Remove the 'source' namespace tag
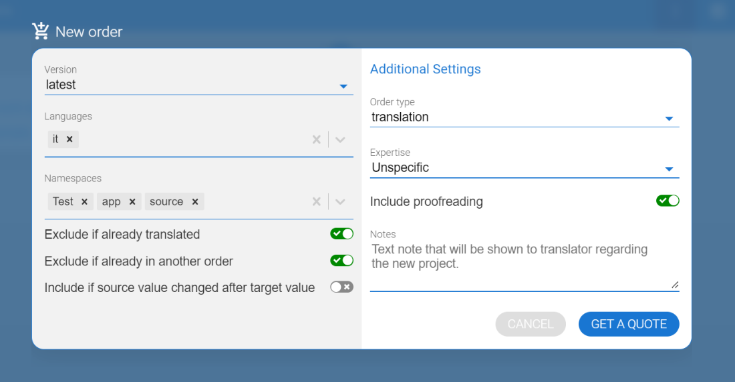 [195, 202]
